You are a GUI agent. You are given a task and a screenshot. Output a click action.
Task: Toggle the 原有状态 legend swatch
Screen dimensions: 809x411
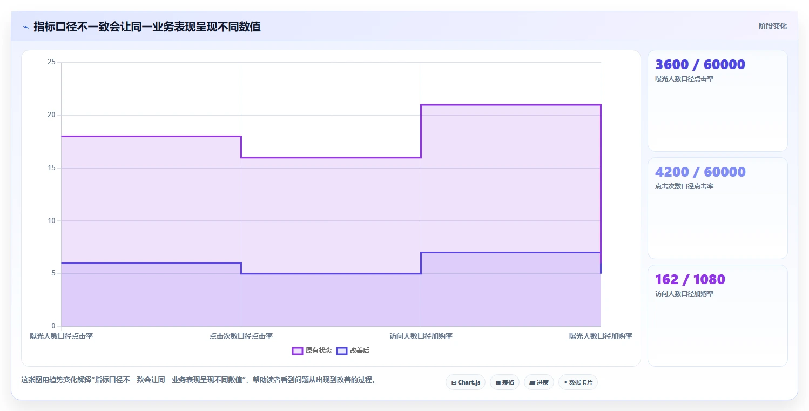coord(297,351)
